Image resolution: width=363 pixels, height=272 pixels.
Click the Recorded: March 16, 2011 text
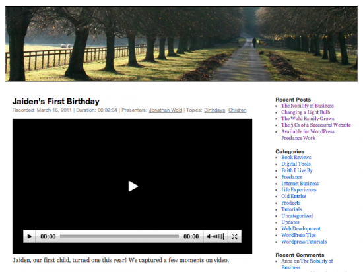pos(42,110)
